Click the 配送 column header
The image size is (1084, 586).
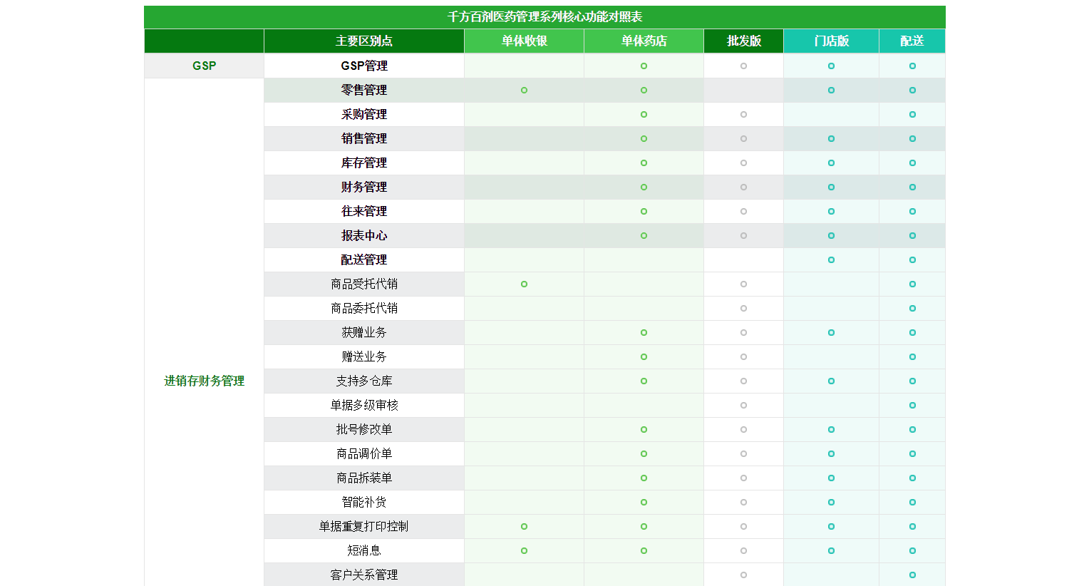click(x=912, y=41)
